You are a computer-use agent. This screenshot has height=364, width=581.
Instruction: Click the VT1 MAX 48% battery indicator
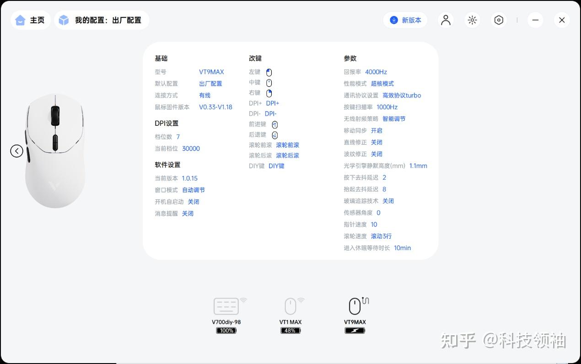(290, 330)
